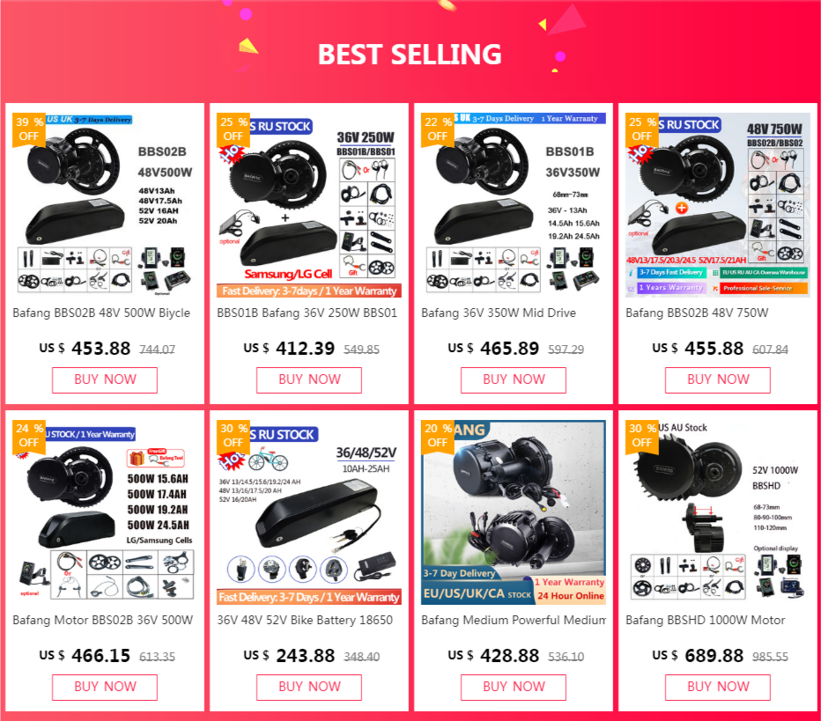Click BUY NOW for the 465.89 mid drive
The image size is (821, 721).
(513, 379)
